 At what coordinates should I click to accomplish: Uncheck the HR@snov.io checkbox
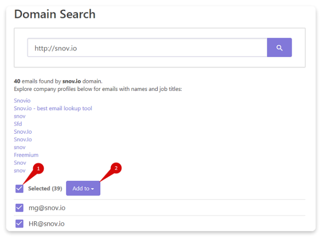click(19, 224)
